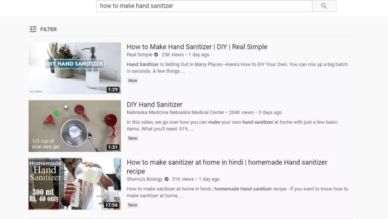Open 'How to make sanitizer at home in hindi' title
The width and height of the screenshot is (388, 219).
pyautogui.click(x=227, y=167)
